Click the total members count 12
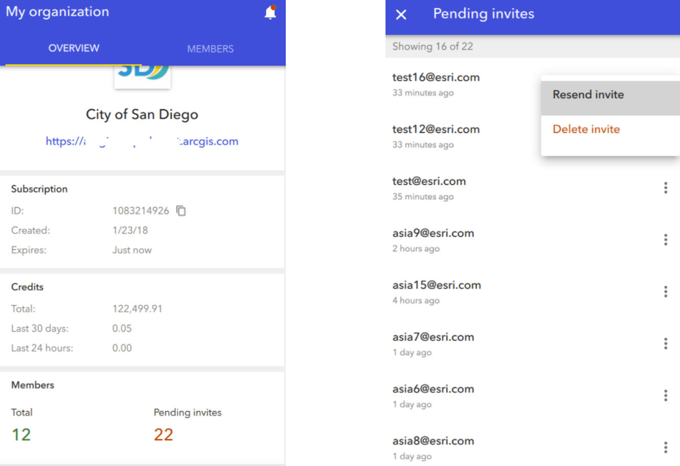The image size is (680, 466). pos(21,435)
